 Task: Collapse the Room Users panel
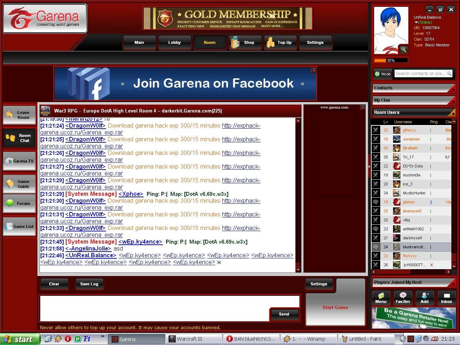(x=414, y=112)
